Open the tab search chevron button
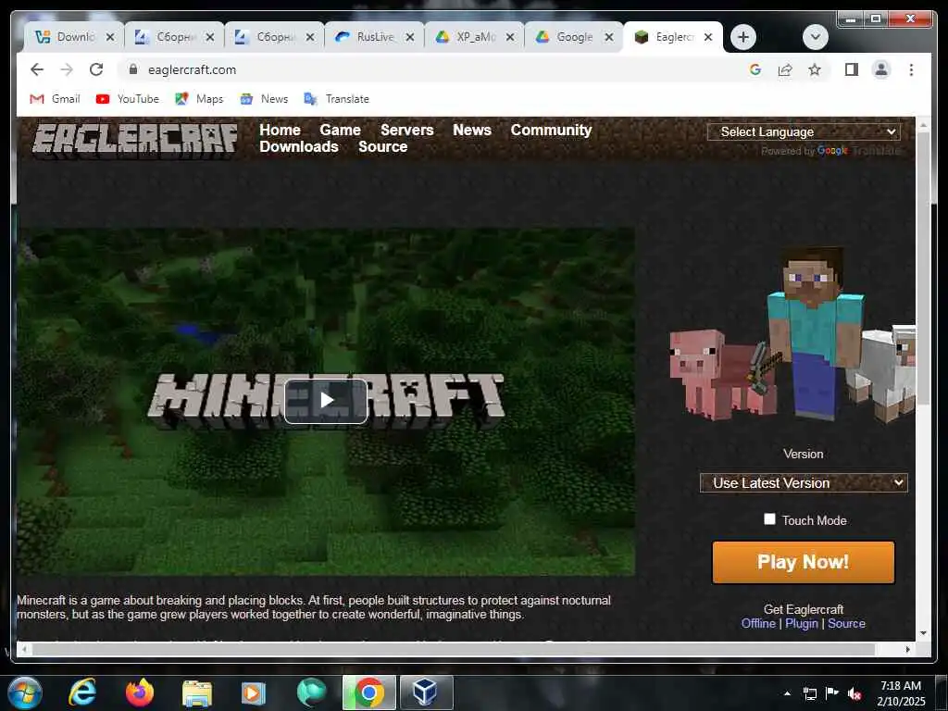The image size is (948, 711). [815, 37]
